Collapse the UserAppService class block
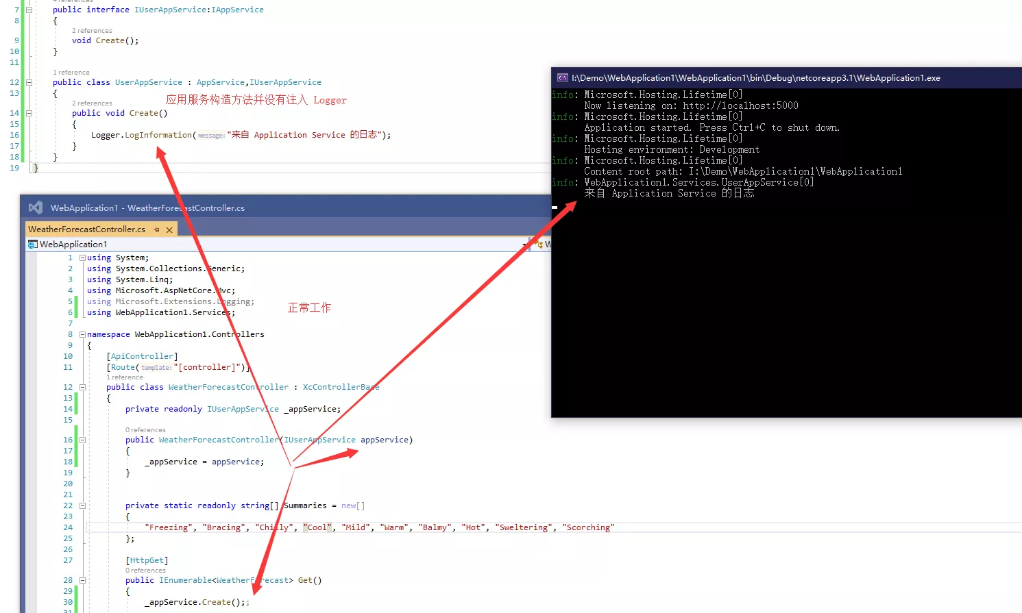This screenshot has width=1022, height=613. pos(29,82)
